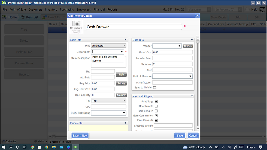The image size is (267, 150).
Task: Show hidden system tray icons
Action: pos(210,147)
